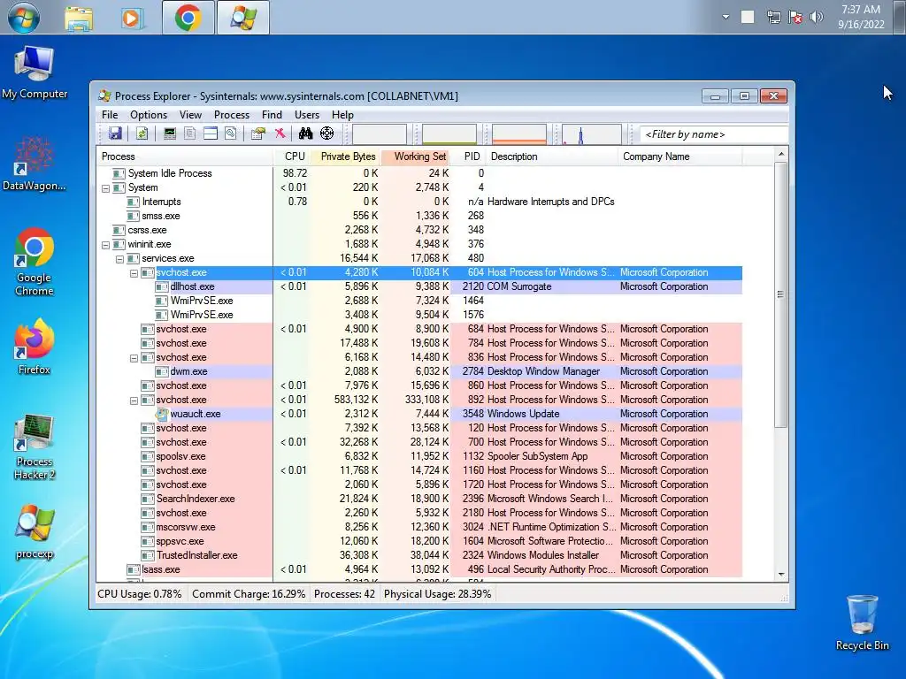The image size is (906, 679).
Task: Select the crosshair Find Window's Process icon
Action: click(327, 134)
